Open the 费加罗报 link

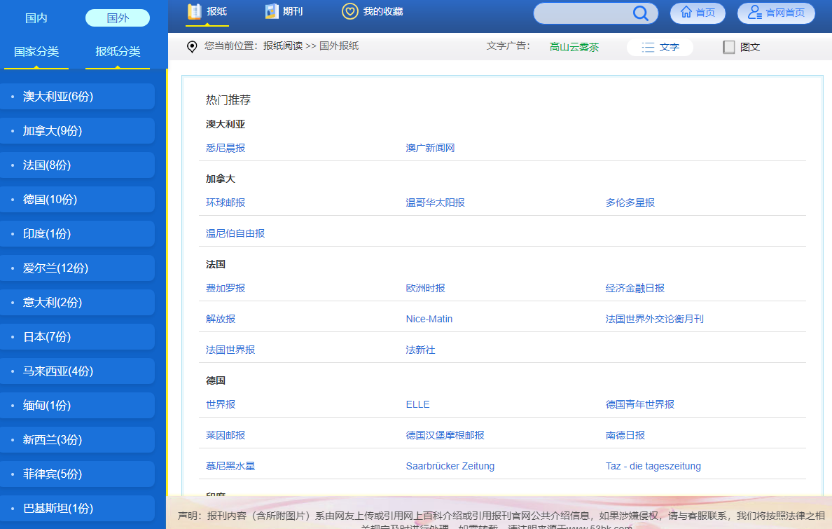(x=226, y=289)
